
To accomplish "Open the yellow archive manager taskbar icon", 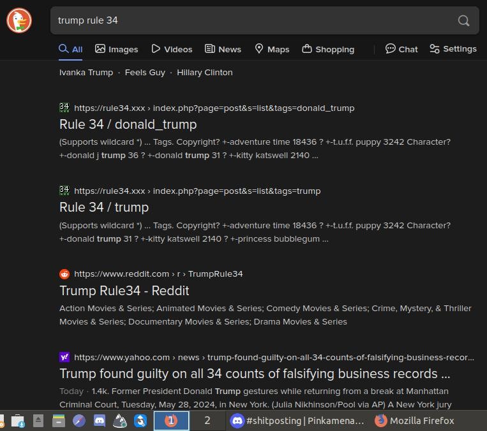I will point(58,421).
